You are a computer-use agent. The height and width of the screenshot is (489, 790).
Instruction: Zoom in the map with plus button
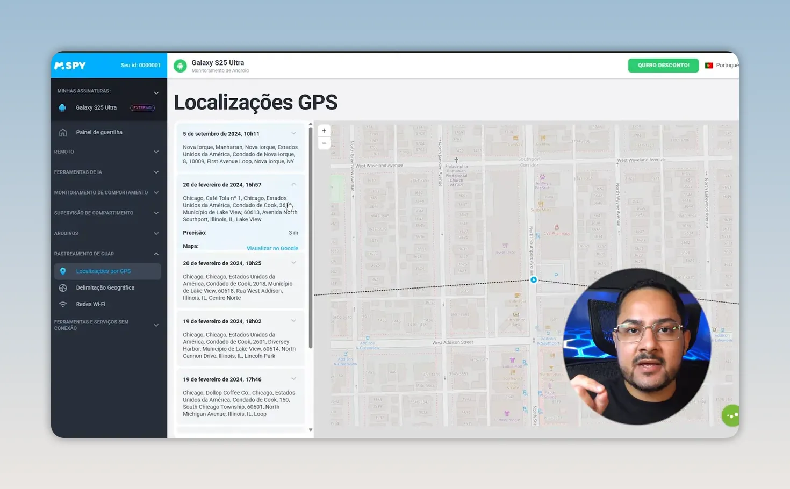coord(324,131)
